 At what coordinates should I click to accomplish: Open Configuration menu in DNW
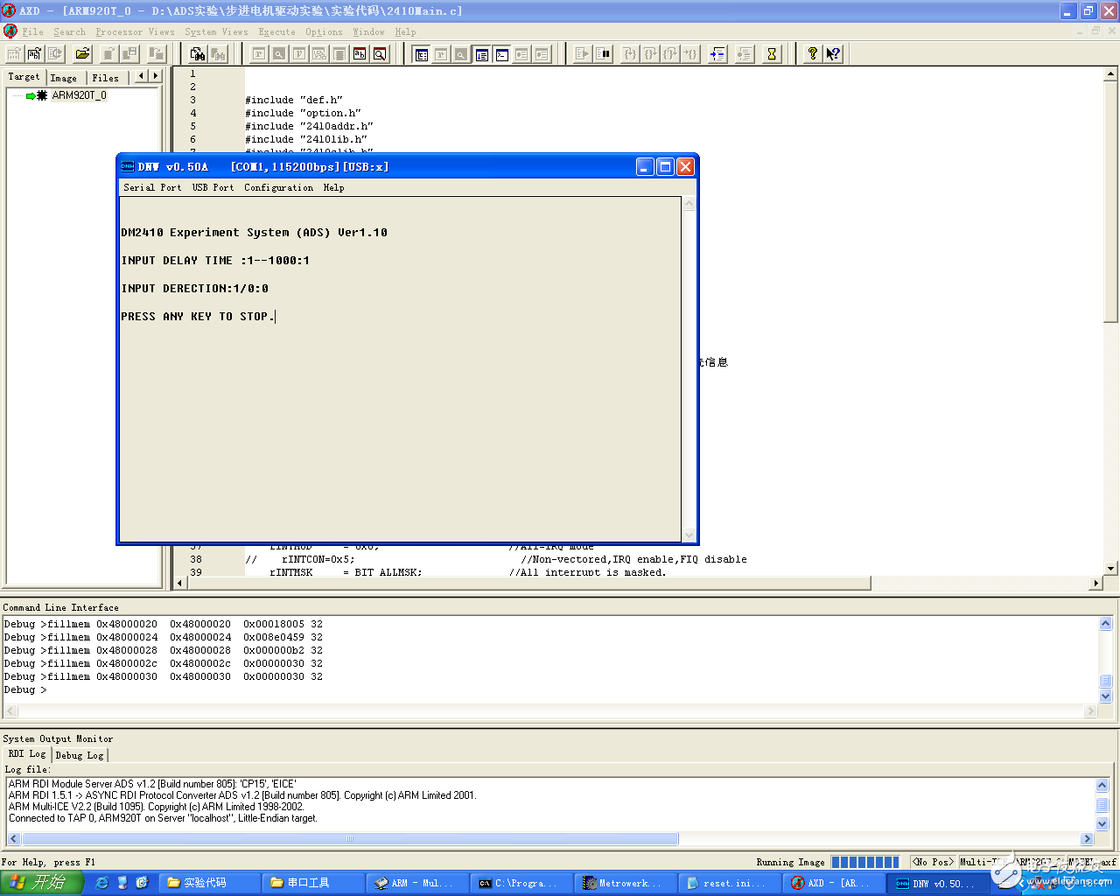coord(278,187)
